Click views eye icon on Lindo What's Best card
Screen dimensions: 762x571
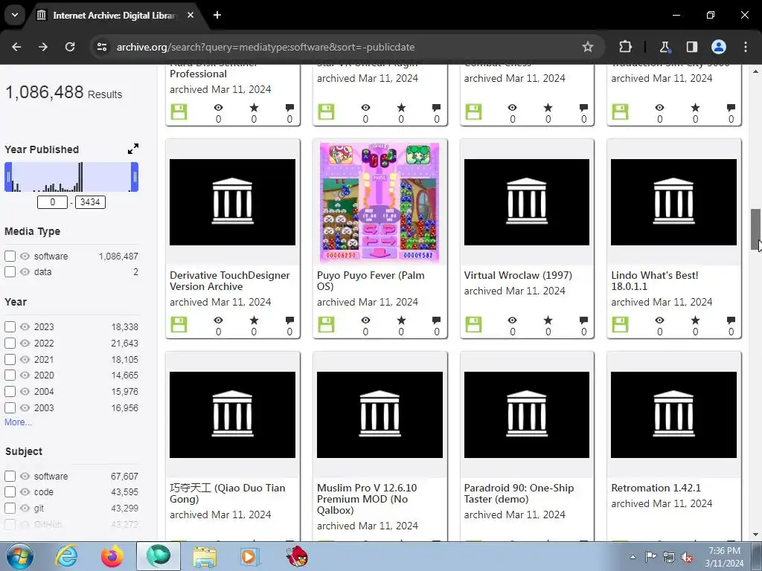coord(659,320)
